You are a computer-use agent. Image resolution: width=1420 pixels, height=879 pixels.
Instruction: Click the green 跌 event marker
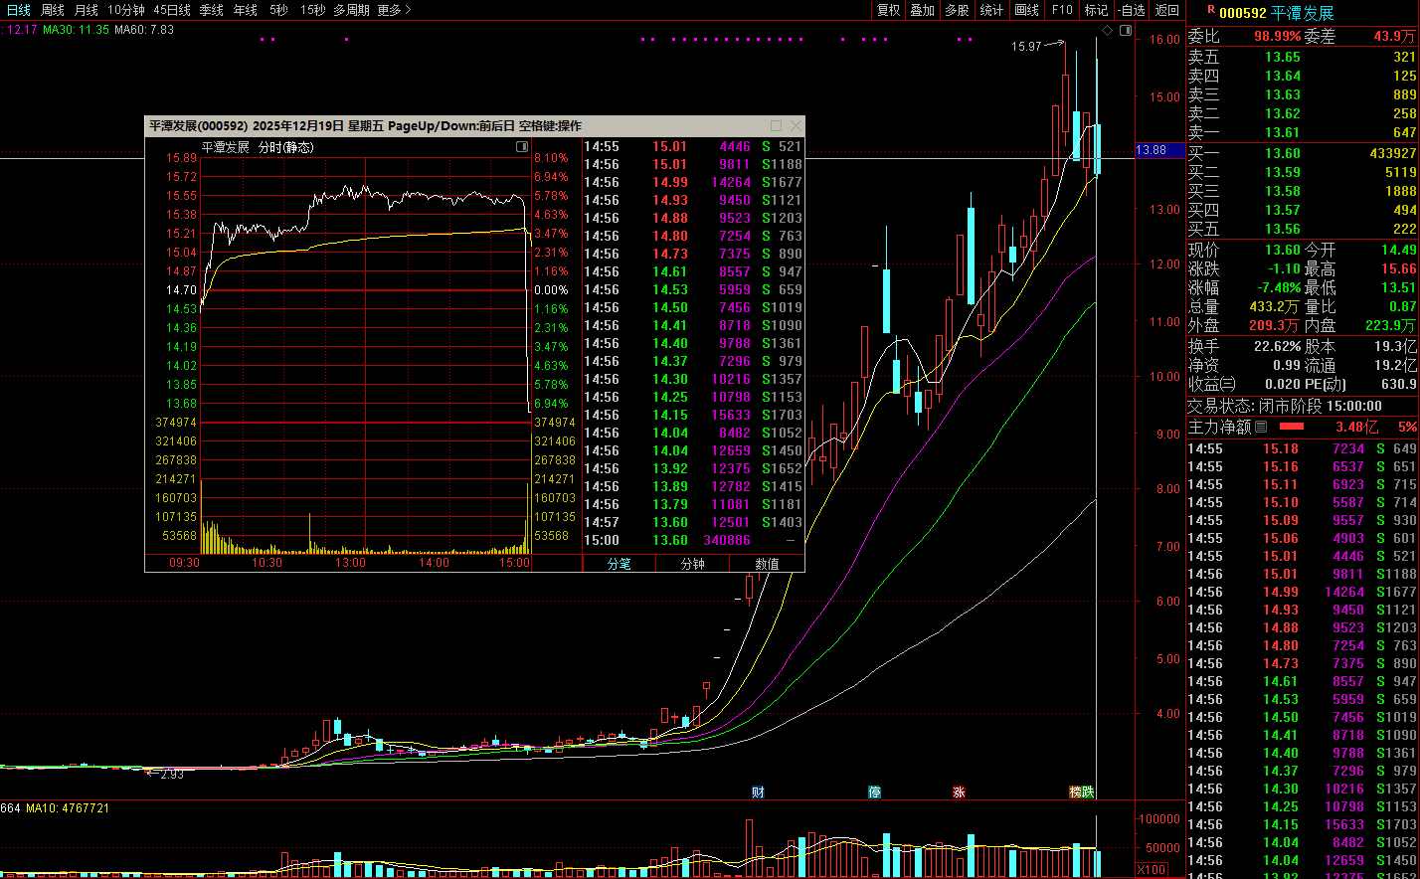click(x=1089, y=791)
